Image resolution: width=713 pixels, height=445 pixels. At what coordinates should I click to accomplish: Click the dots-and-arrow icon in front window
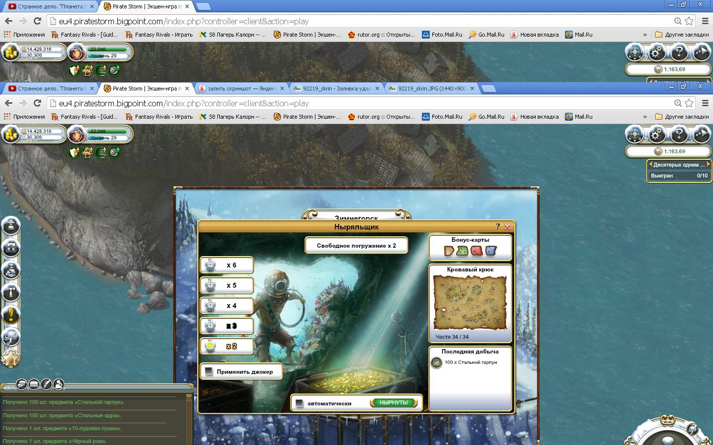[702, 134]
